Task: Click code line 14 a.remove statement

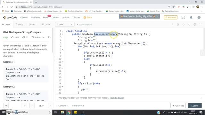Action: [x=111, y=71]
